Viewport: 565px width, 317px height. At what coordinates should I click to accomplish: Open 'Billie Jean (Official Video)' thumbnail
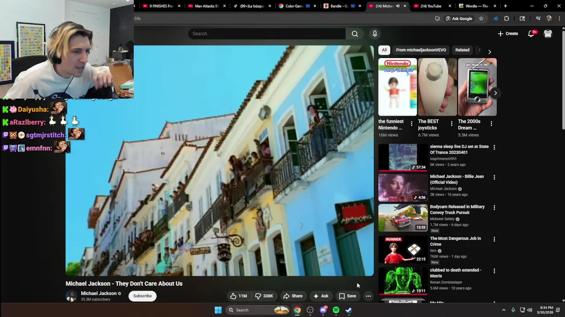coord(403,187)
